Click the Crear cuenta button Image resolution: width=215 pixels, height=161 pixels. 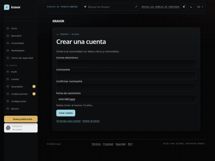click(x=66, y=113)
